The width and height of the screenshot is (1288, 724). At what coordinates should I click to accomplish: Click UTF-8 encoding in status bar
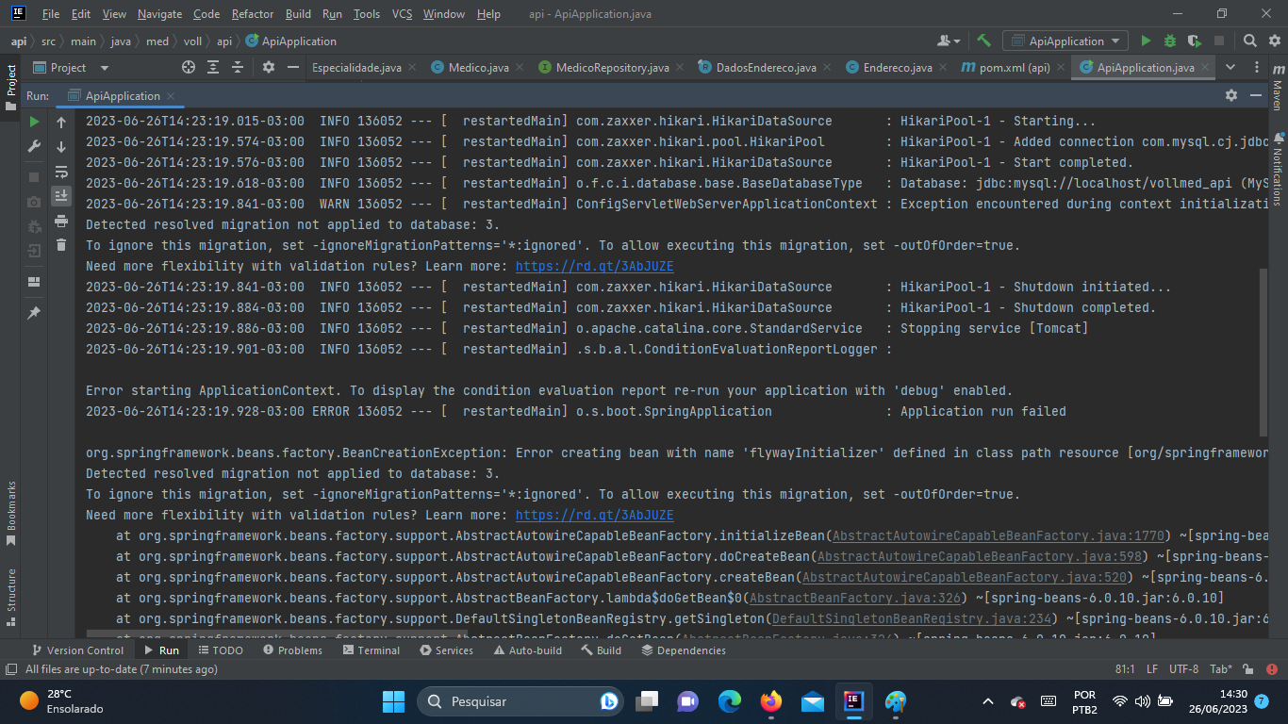coord(1183,669)
